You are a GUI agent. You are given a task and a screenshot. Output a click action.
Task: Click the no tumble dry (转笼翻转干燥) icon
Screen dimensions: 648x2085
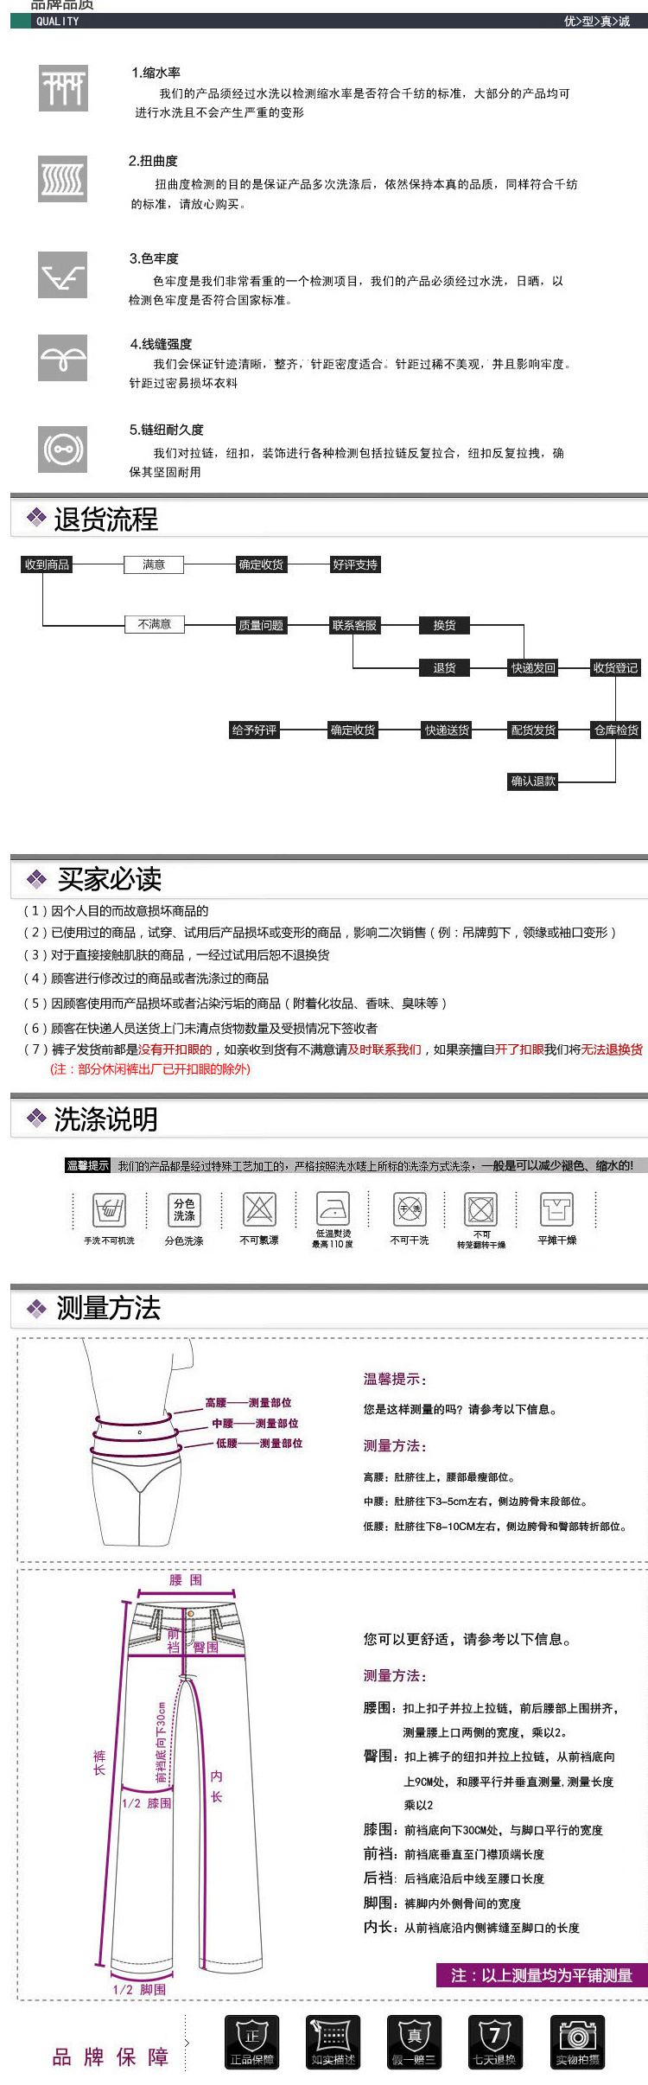[481, 1208]
